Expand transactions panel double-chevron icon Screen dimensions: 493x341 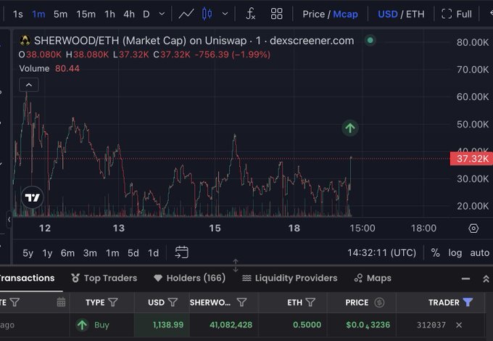(x=486, y=279)
